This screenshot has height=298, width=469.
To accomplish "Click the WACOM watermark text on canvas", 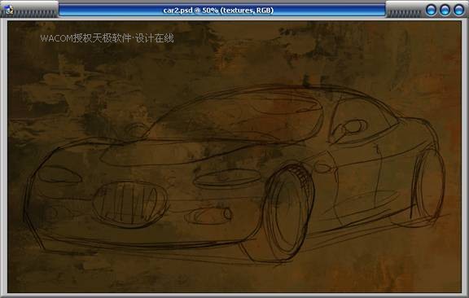I will [107, 38].
